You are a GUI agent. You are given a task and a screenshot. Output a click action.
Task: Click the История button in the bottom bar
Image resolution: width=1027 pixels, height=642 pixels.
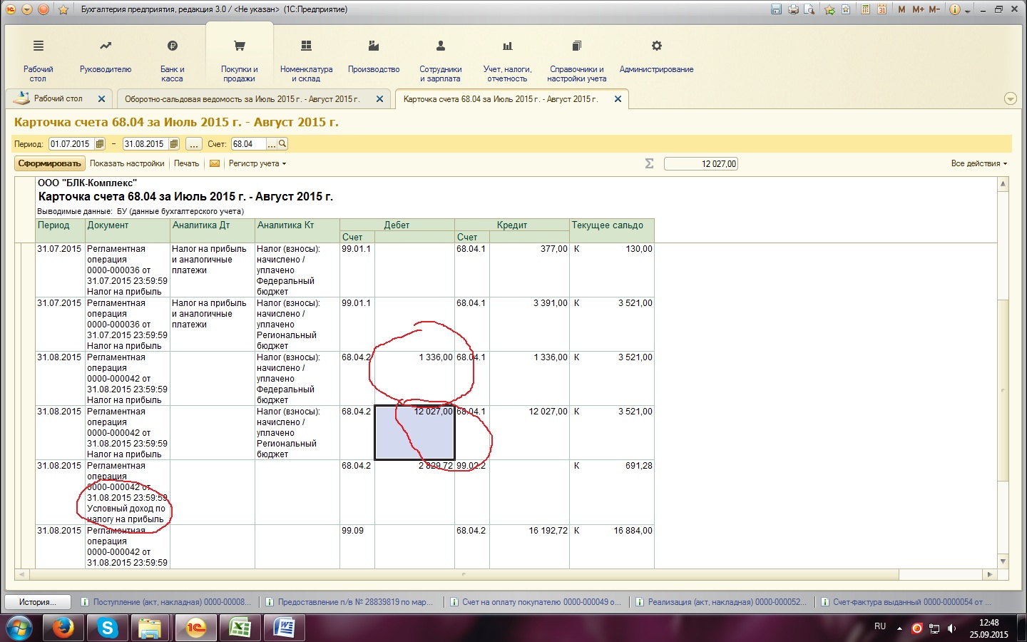tap(39, 602)
